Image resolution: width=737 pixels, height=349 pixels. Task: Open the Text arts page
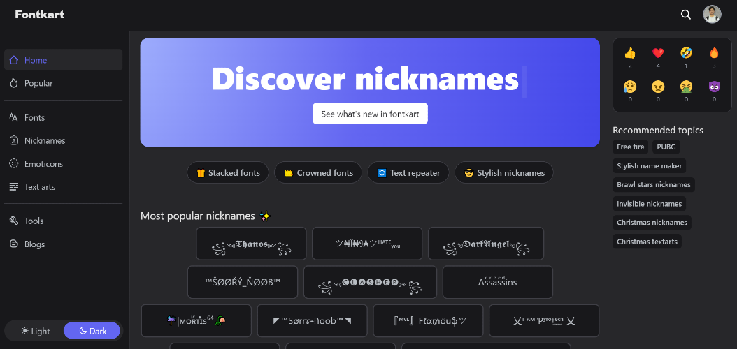point(64,186)
